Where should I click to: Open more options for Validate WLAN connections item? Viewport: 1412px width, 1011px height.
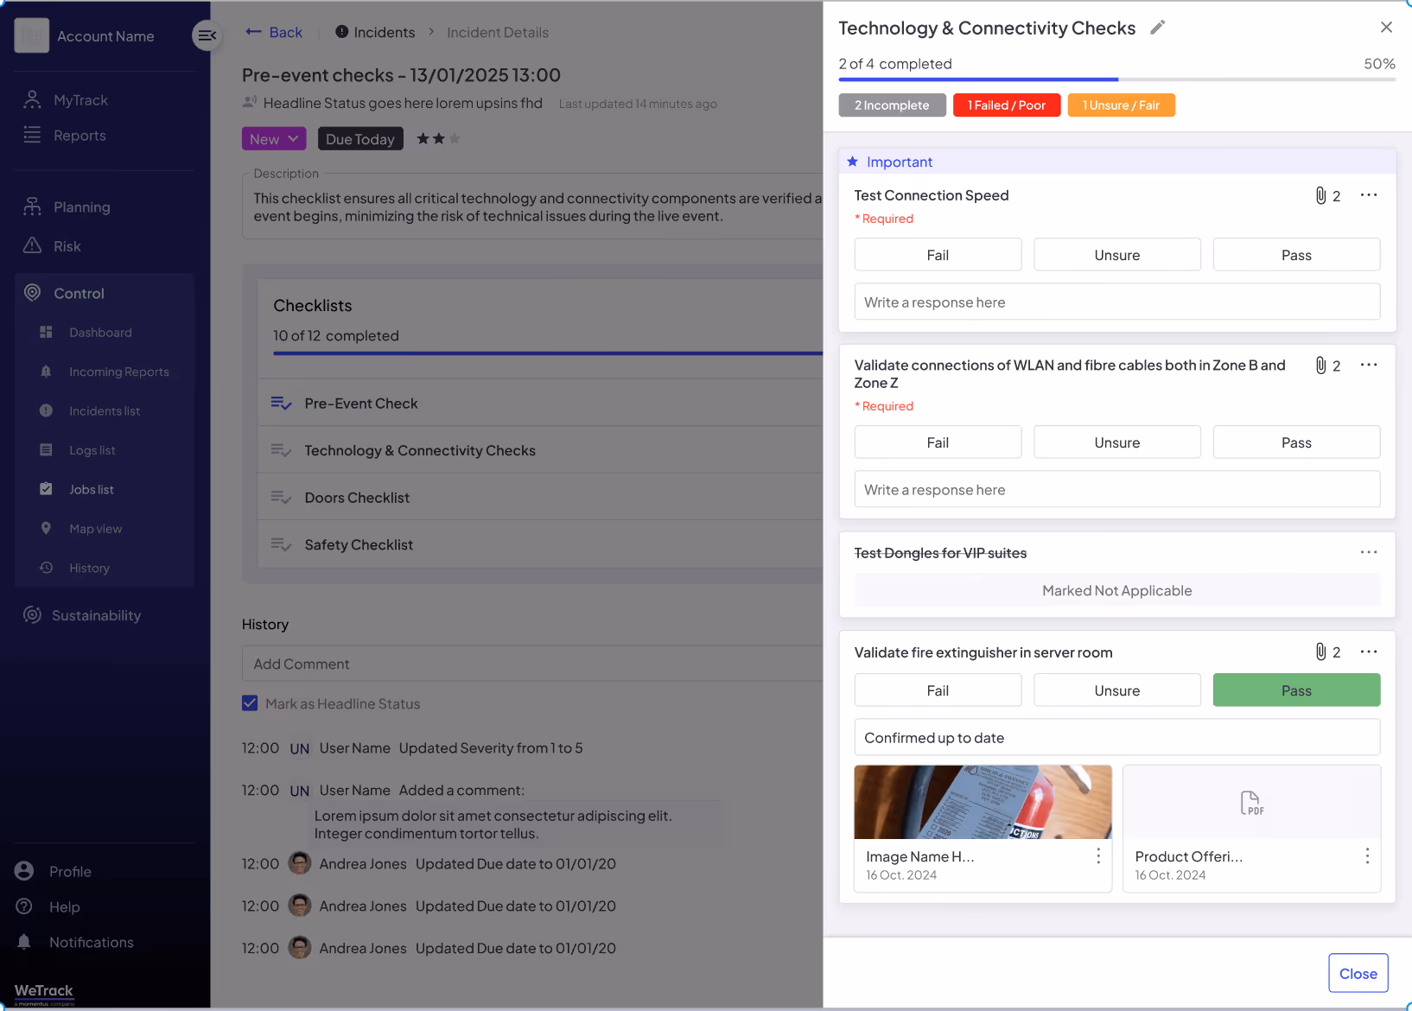click(1369, 366)
